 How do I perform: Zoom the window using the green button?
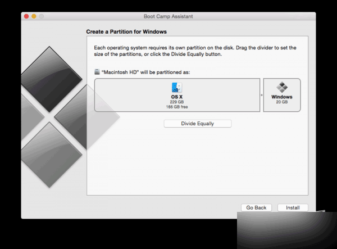(x=42, y=17)
